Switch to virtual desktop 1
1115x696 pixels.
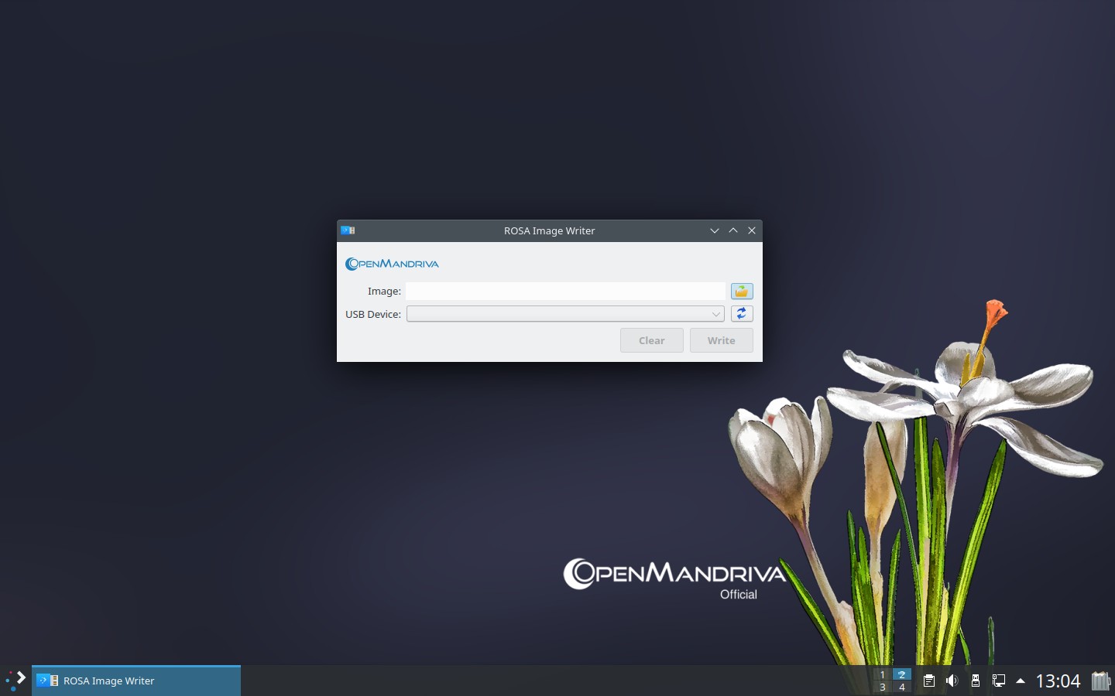(882, 674)
